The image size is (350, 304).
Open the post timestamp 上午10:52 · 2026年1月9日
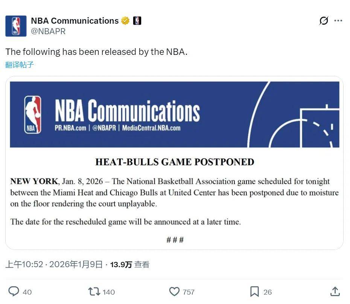(x=54, y=265)
